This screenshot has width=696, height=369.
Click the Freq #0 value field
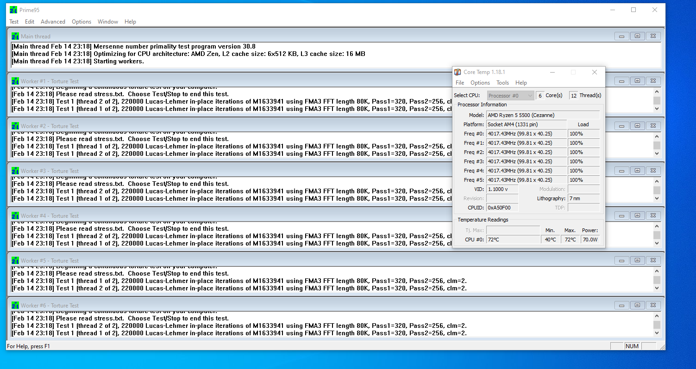tap(527, 134)
